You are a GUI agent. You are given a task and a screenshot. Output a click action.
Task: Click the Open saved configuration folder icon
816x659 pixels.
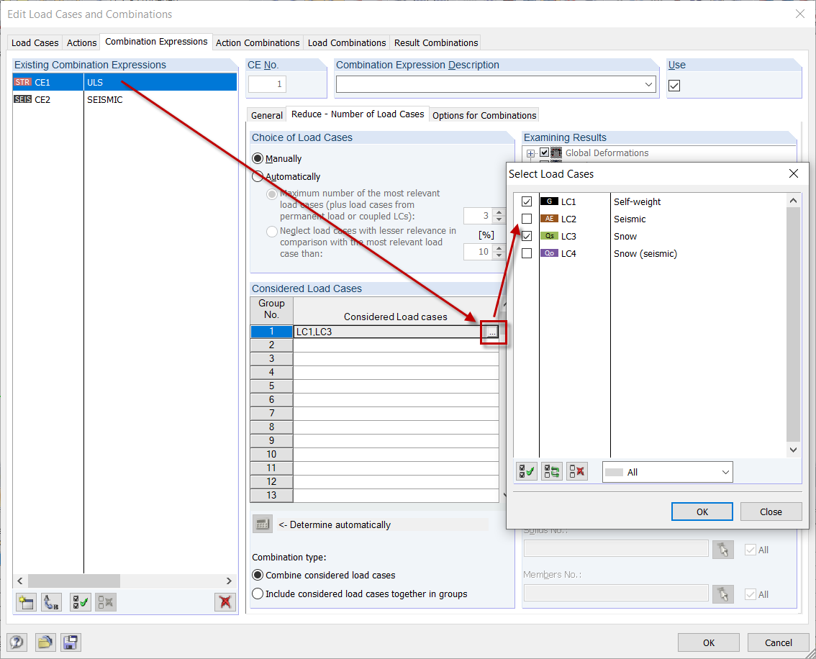click(x=45, y=642)
